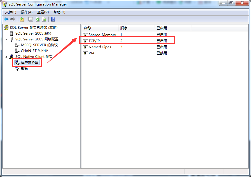Viewport: 251px width, 177px height.
Task: Click the 别名 node icon
Action: coord(17,68)
